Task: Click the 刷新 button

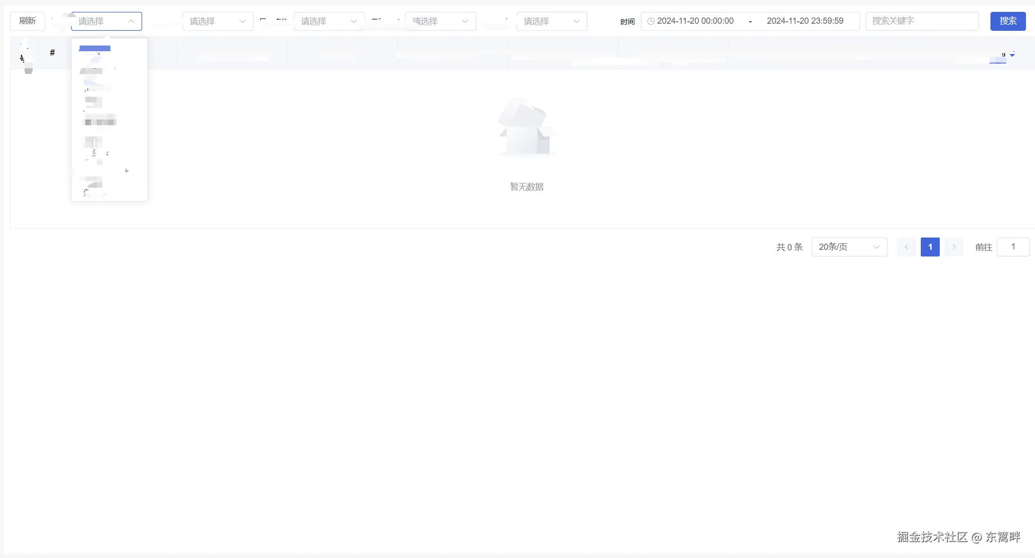Action: pyautogui.click(x=27, y=21)
